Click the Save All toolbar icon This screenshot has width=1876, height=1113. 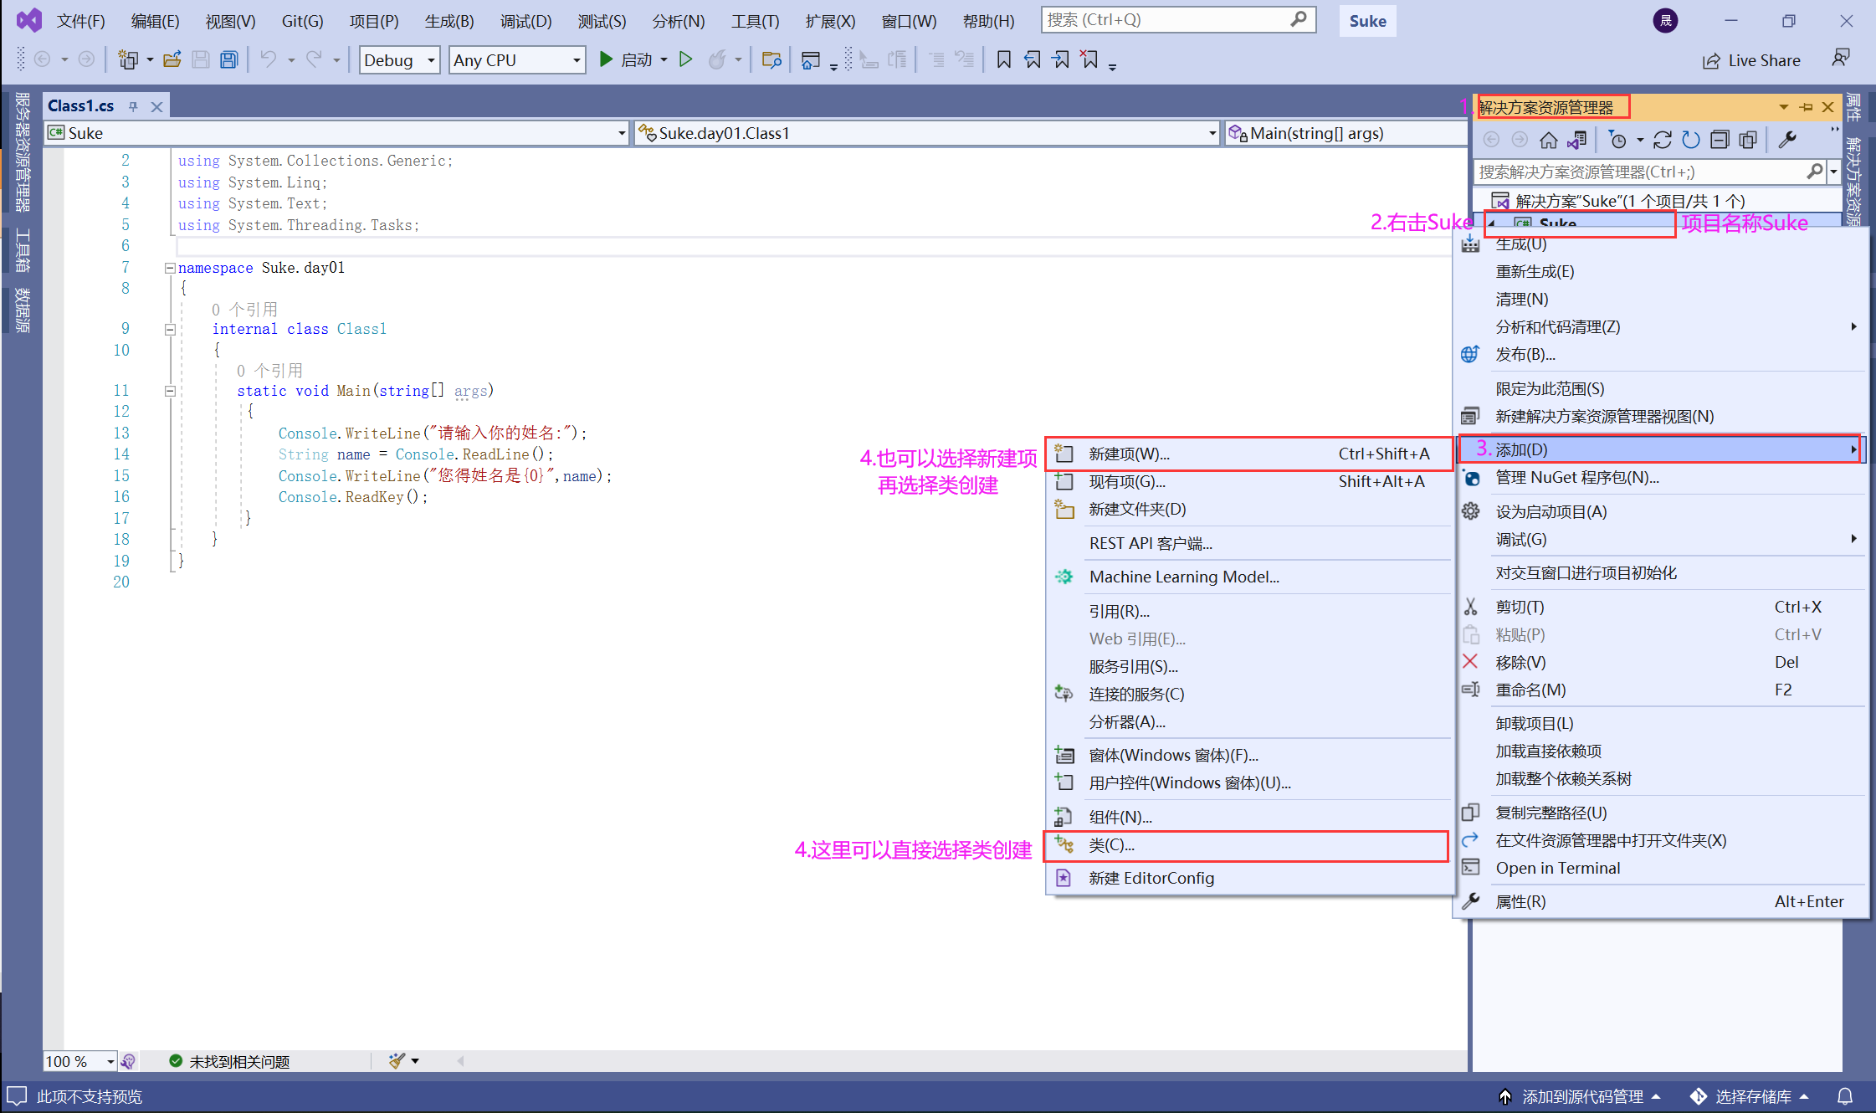click(x=228, y=59)
